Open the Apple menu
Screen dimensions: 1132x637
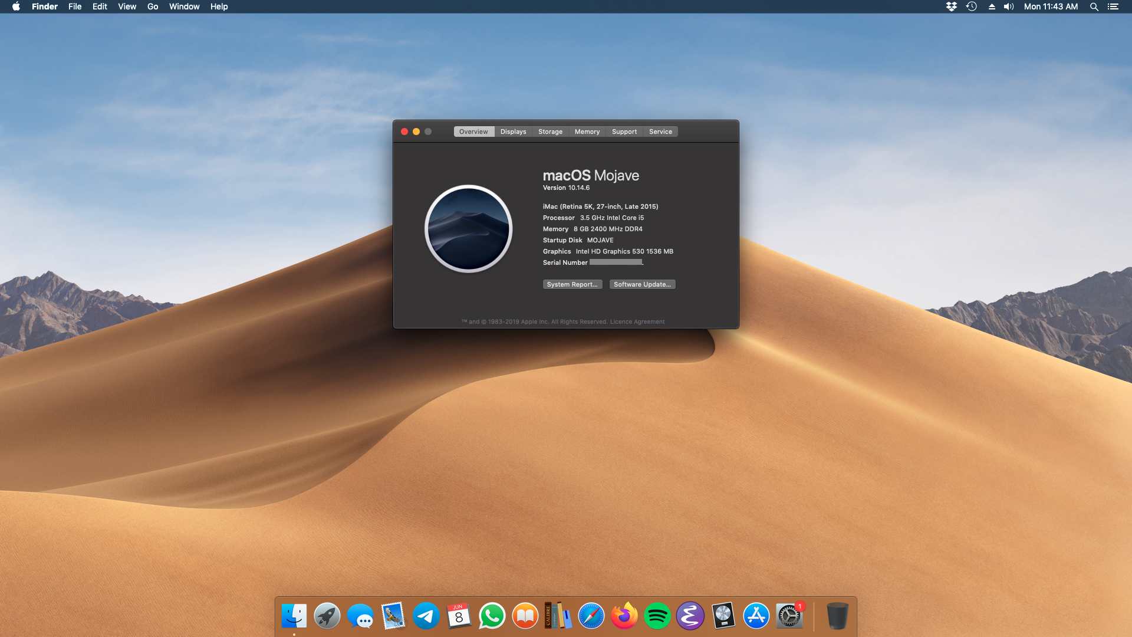click(x=15, y=6)
